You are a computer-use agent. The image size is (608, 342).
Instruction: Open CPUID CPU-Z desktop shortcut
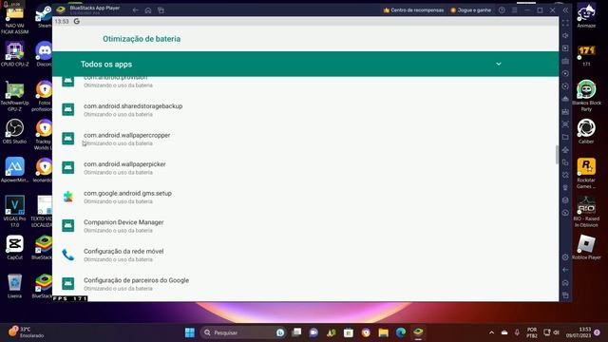pyautogui.click(x=15, y=54)
